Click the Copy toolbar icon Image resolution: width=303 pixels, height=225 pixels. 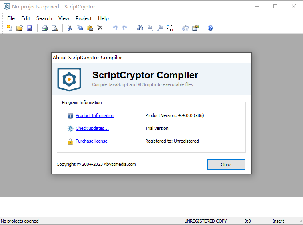click(80, 28)
